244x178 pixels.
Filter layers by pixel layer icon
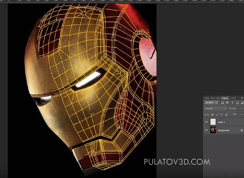tap(222, 103)
